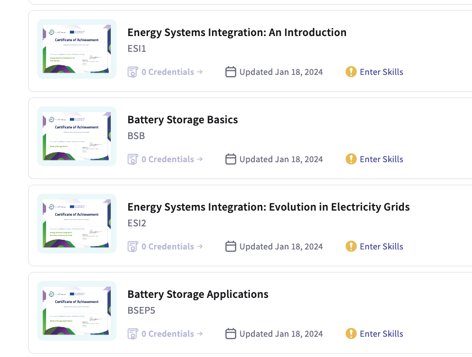The image size is (472, 357).
Task: Click warning icon beside Enter Skills for BSEP5
Action: coord(351,333)
